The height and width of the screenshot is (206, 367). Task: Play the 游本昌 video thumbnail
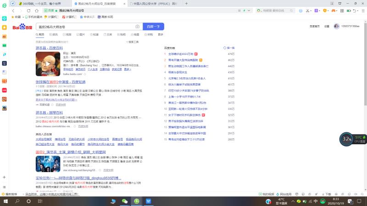(48, 64)
